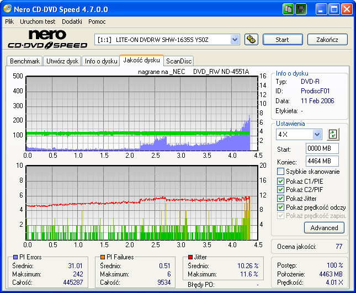Click Jitter Średnio value 10.26 %

pyautogui.click(x=248, y=265)
